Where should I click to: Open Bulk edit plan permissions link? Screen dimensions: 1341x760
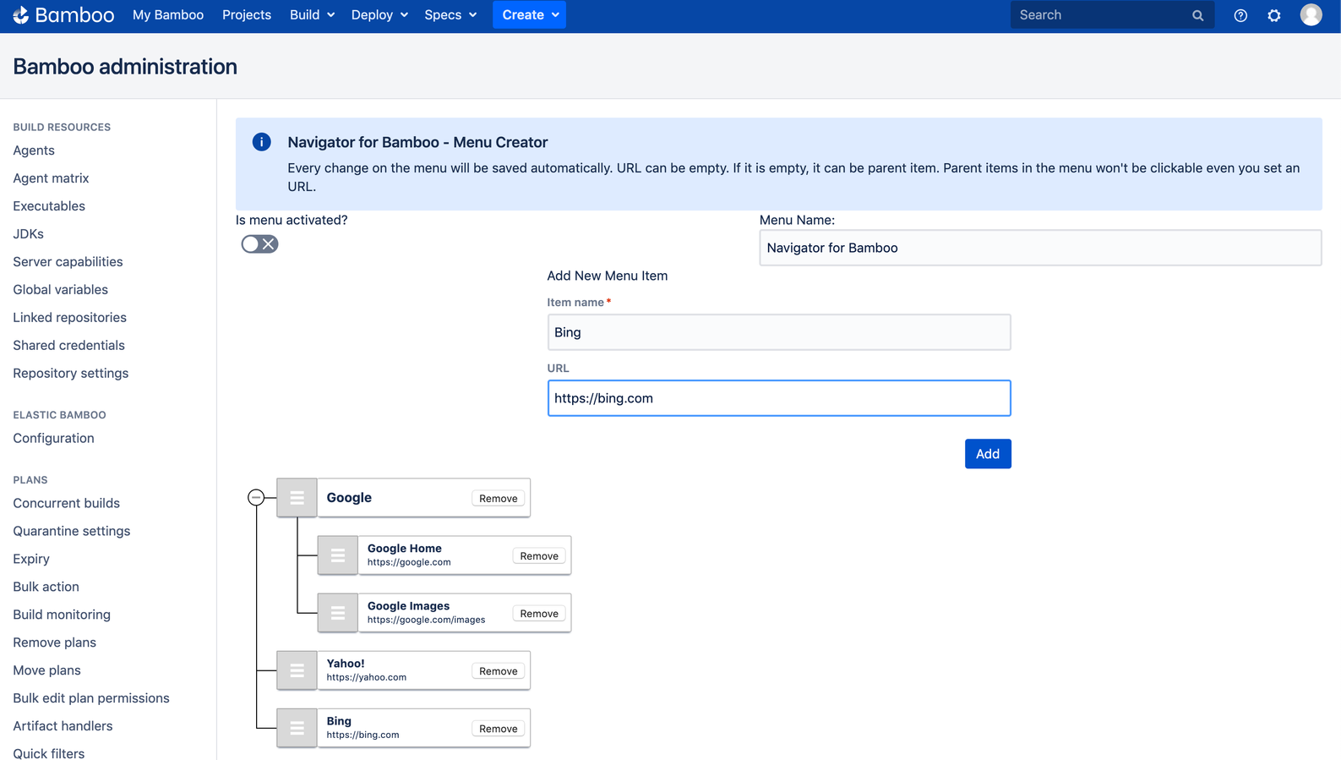coord(91,699)
